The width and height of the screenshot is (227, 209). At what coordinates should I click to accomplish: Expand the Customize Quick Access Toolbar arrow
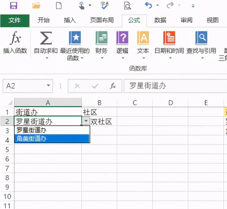(x=193, y=6)
